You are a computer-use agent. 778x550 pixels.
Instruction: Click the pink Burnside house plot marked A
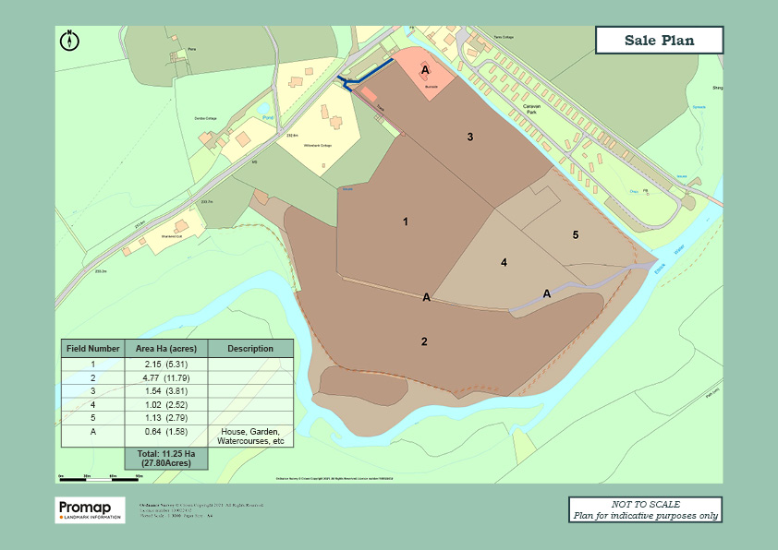coord(428,76)
